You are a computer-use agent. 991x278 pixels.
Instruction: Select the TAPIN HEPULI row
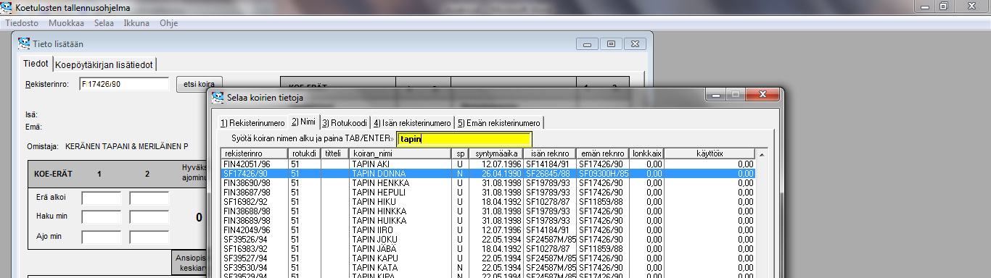[488, 193]
